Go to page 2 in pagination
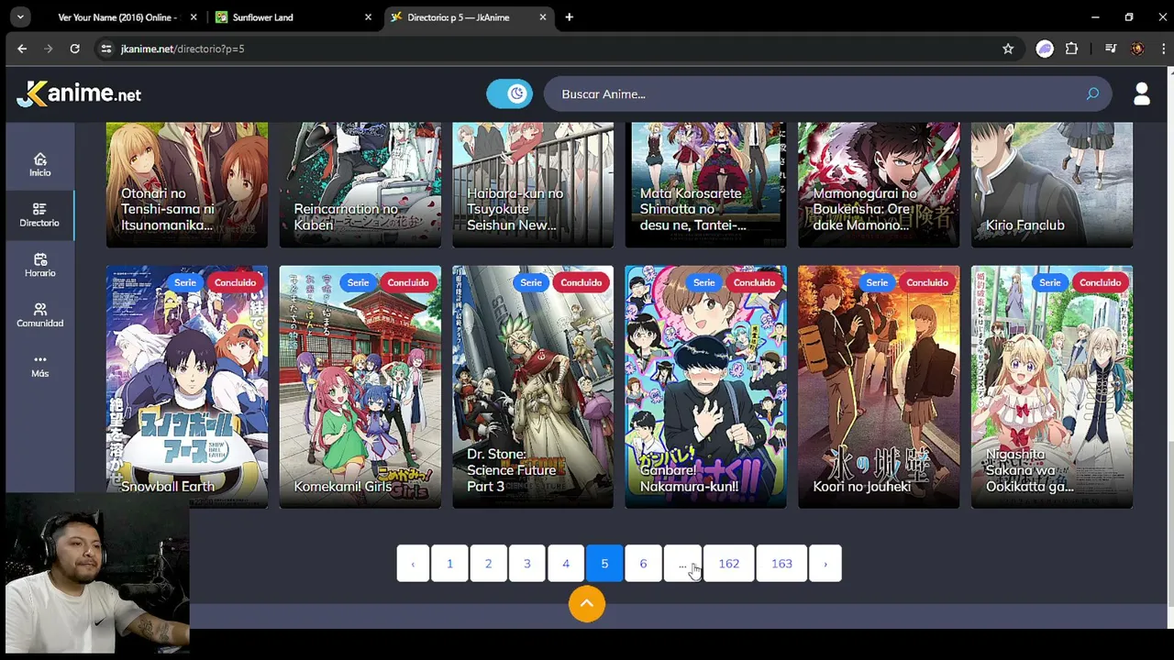 click(488, 564)
